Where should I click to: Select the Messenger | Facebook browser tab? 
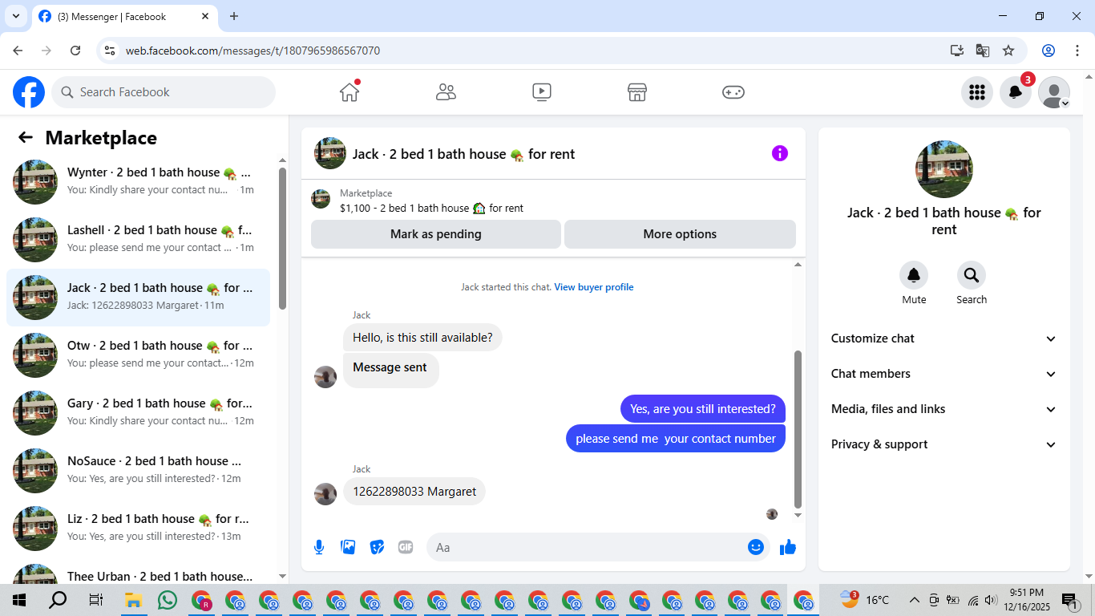[124, 16]
